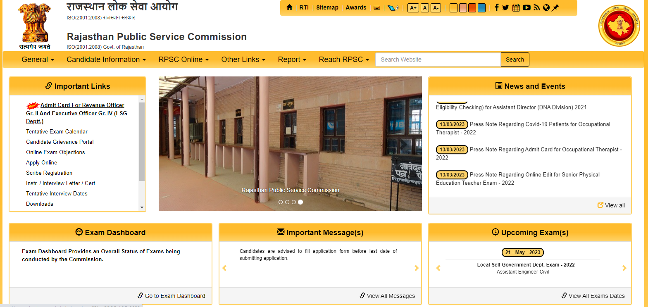Click the round RPSC seal logo
This screenshot has height=307, width=648.
point(619,26)
